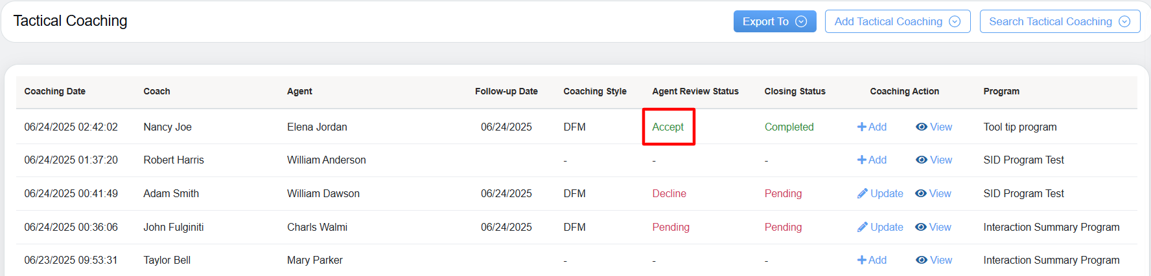Click the plus Add icon for Taylor Bell
This screenshot has width=1151, height=276.
862,260
